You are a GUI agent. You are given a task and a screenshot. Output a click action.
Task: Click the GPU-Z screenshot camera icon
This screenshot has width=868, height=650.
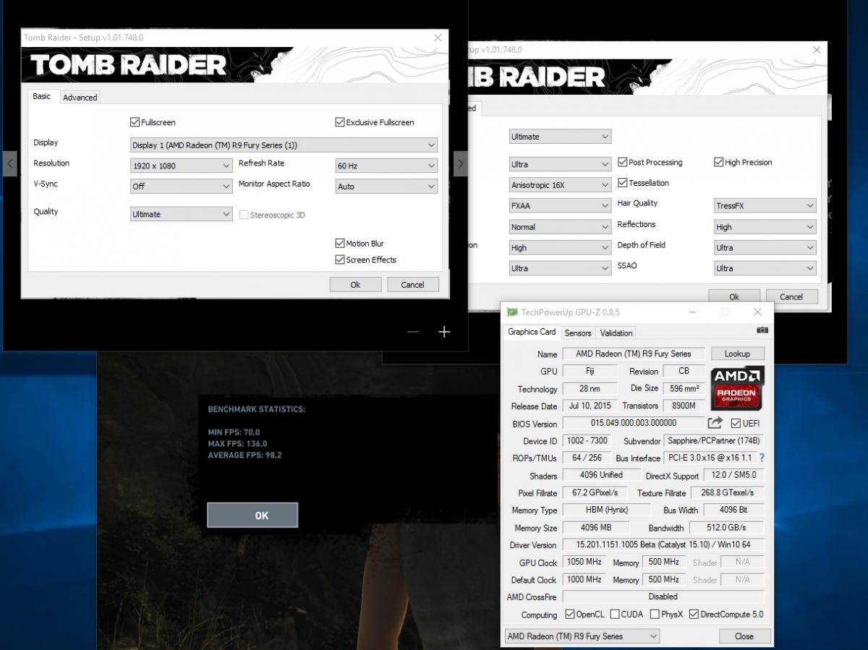point(762,330)
